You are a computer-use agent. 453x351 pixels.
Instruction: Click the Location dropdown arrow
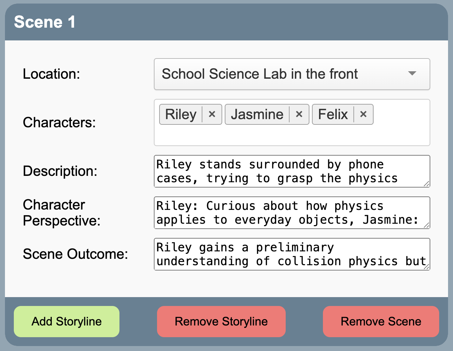412,74
